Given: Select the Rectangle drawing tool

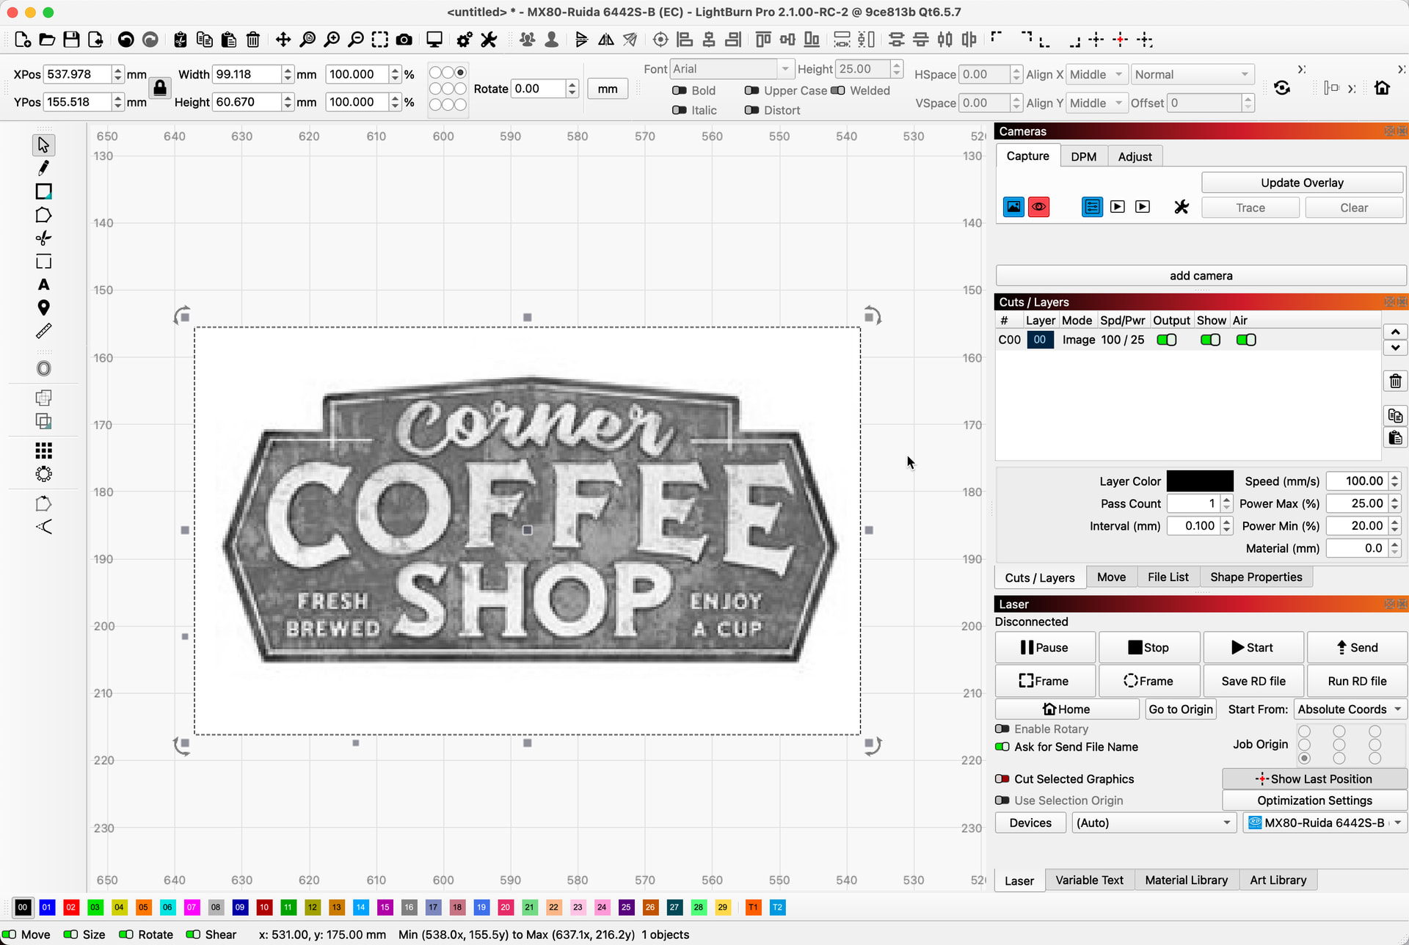Looking at the screenshot, I should click(x=43, y=191).
